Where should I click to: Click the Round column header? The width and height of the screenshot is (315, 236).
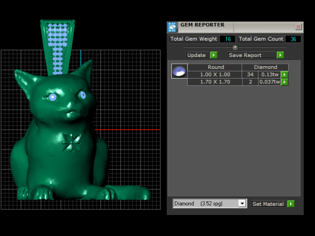(215, 67)
